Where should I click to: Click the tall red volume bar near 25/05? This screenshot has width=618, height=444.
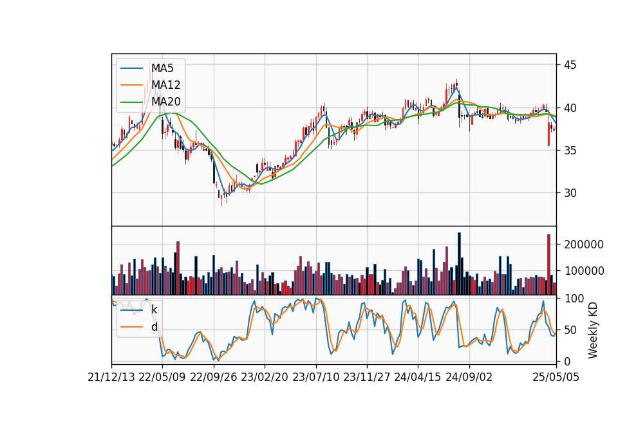tap(548, 264)
